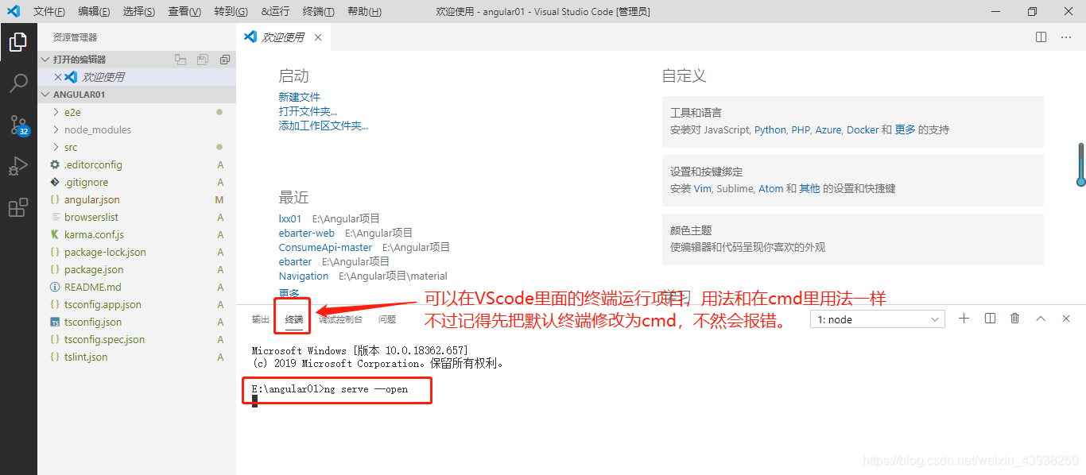Image resolution: width=1086 pixels, height=475 pixels.
Task: Open the Run and Debug view
Action: (18, 166)
